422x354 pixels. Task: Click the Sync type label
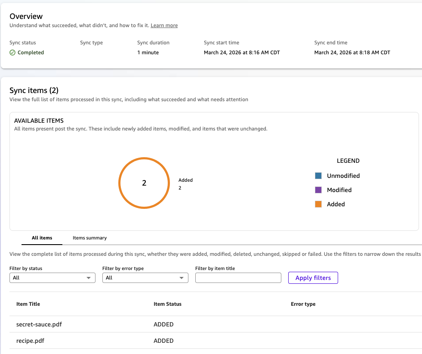click(x=91, y=43)
